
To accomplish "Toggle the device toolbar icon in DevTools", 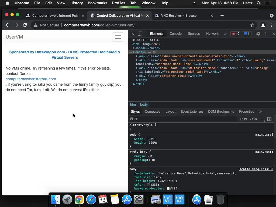I will coord(140,34).
